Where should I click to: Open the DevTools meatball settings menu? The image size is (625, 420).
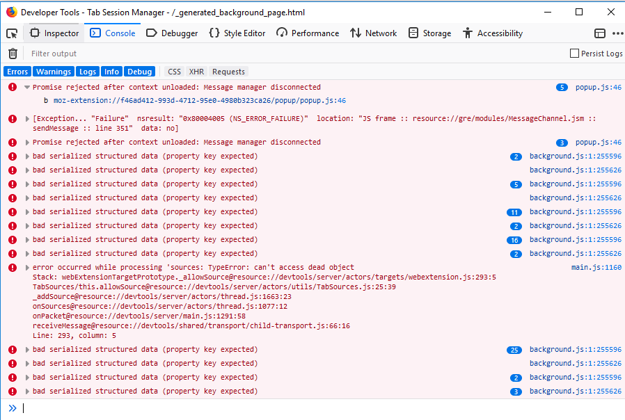[x=617, y=33]
